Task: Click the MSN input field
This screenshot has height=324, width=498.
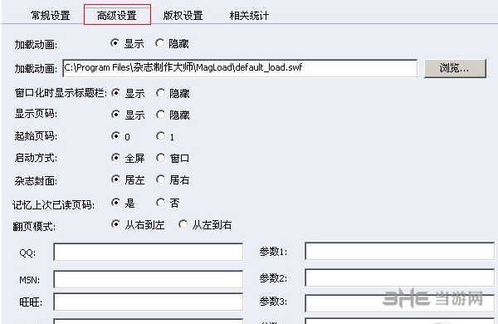Action: pyautogui.click(x=149, y=279)
